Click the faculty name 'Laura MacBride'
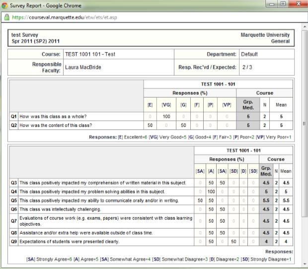The width and height of the screenshot is (308, 269). coord(83,67)
